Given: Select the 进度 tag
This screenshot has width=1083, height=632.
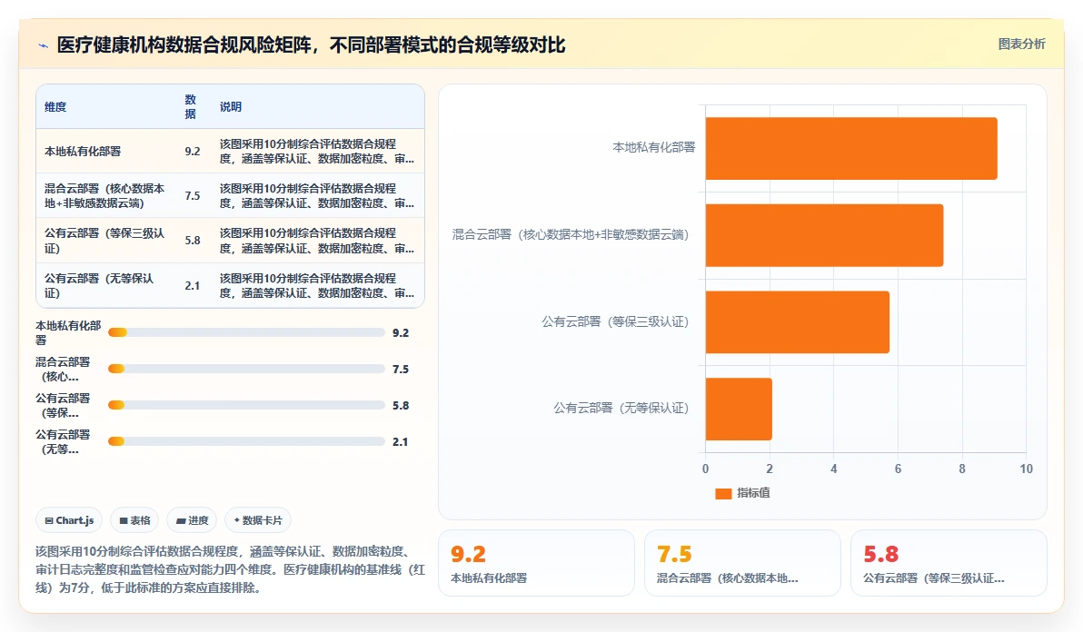Looking at the screenshot, I should [x=192, y=520].
